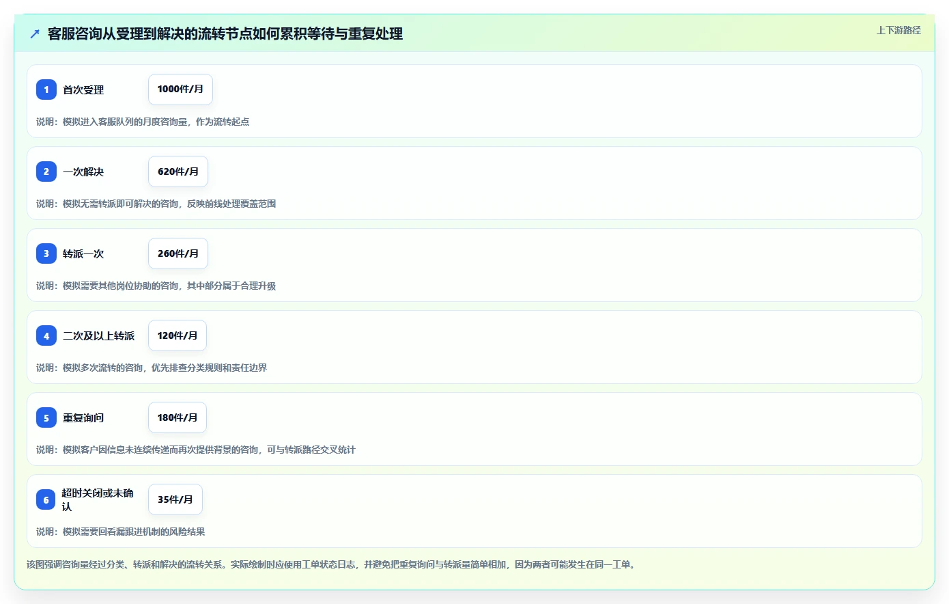The height and width of the screenshot is (604, 949).
Task: Click the note 模拟需要其他岗位协助的咨询
Action: point(156,286)
